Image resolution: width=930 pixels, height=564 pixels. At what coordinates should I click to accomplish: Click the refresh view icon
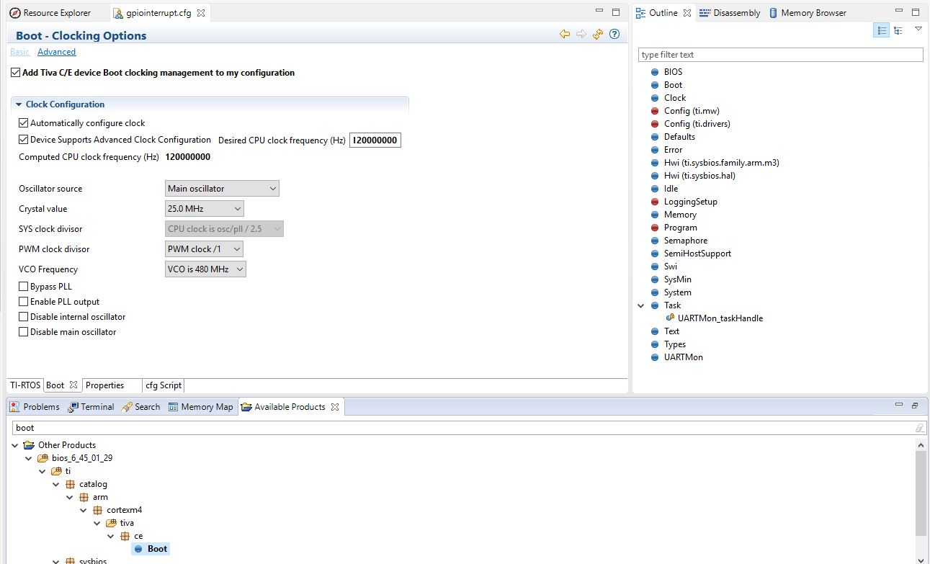tap(598, 35)
